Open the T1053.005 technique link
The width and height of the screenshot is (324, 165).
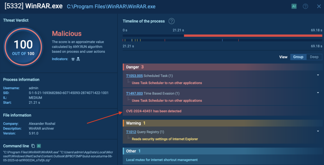coord(134,76)
